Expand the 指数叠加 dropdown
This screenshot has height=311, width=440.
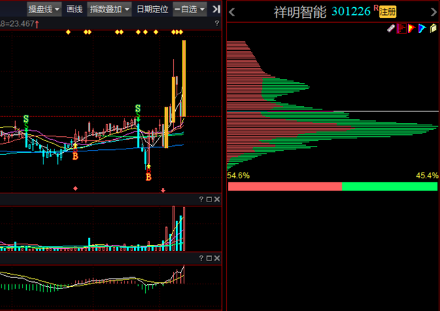point(109,9)
